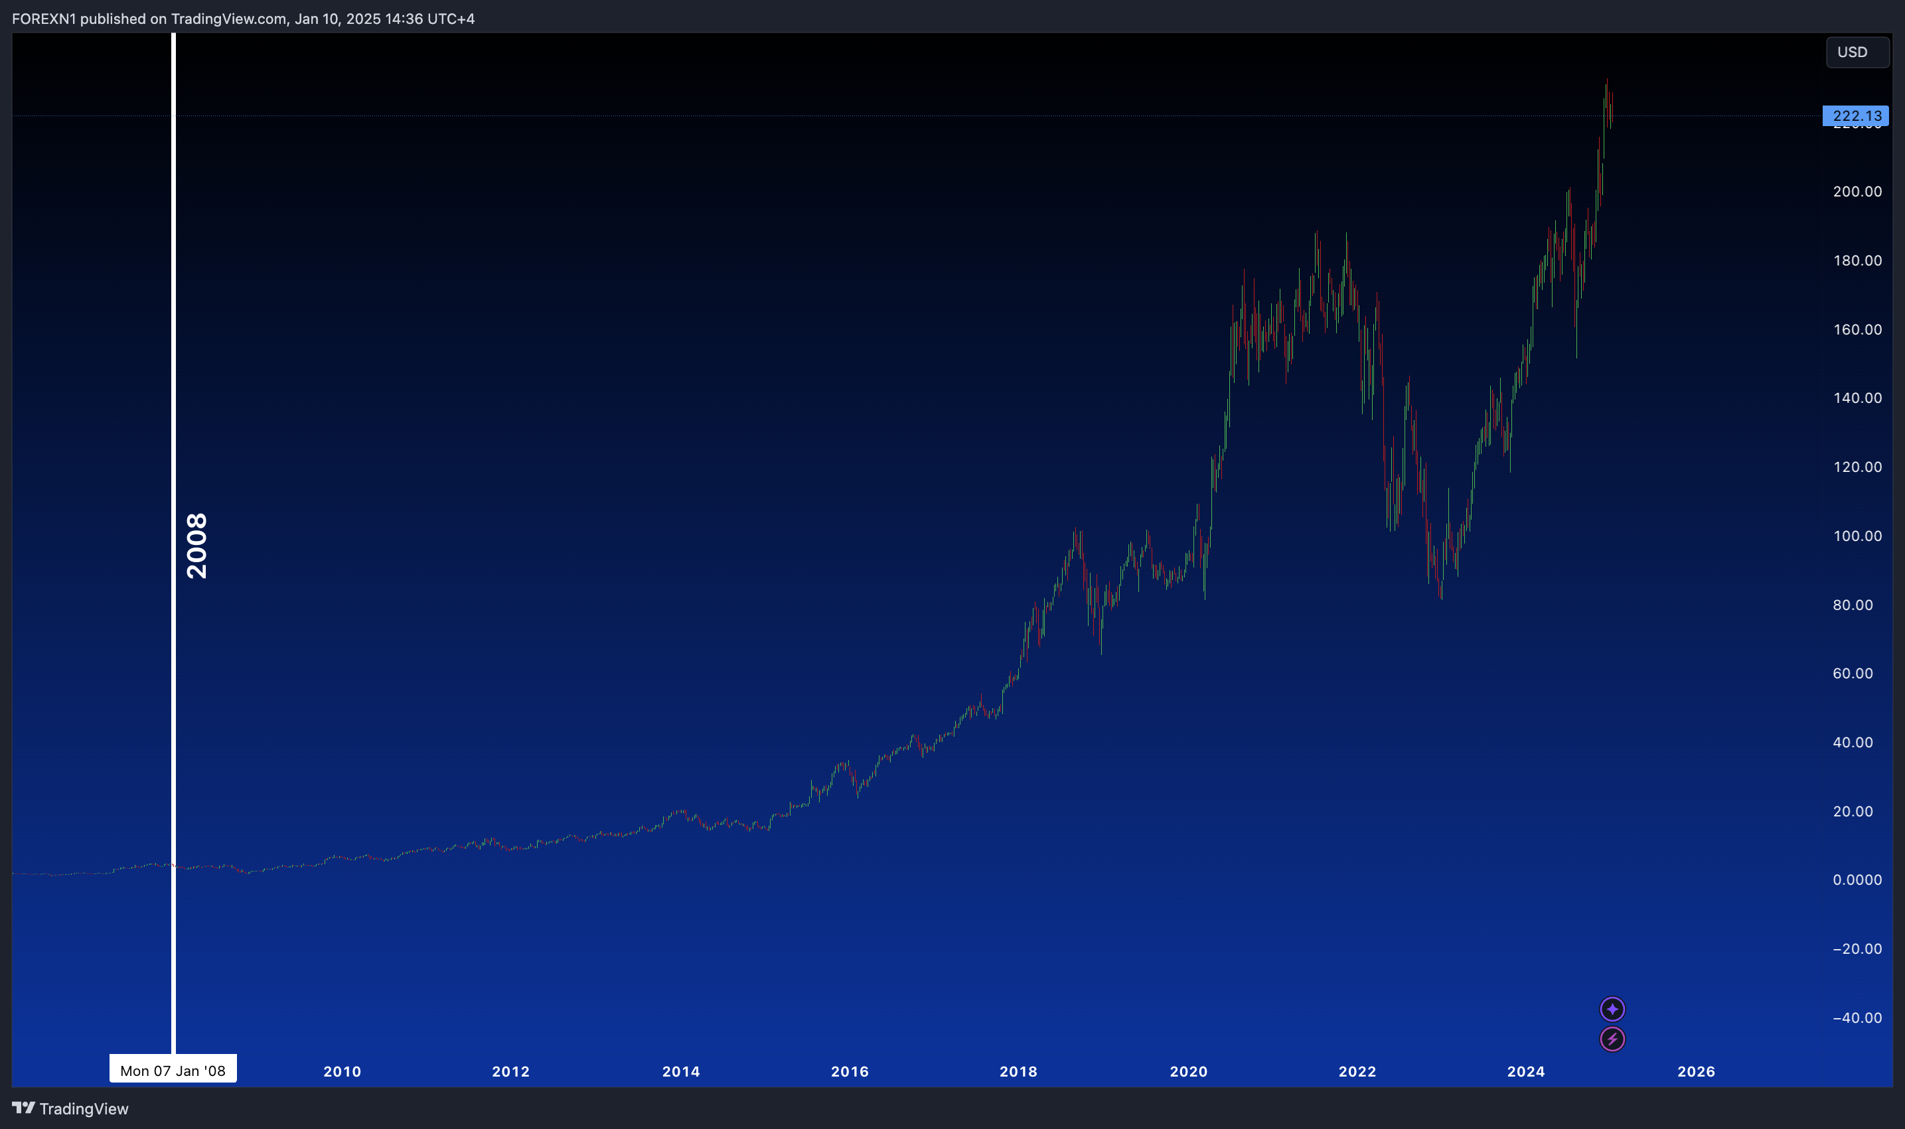Click the 2026 time axis label
This screenshot has height=1129, width=1905.
click(1697, 1071)
